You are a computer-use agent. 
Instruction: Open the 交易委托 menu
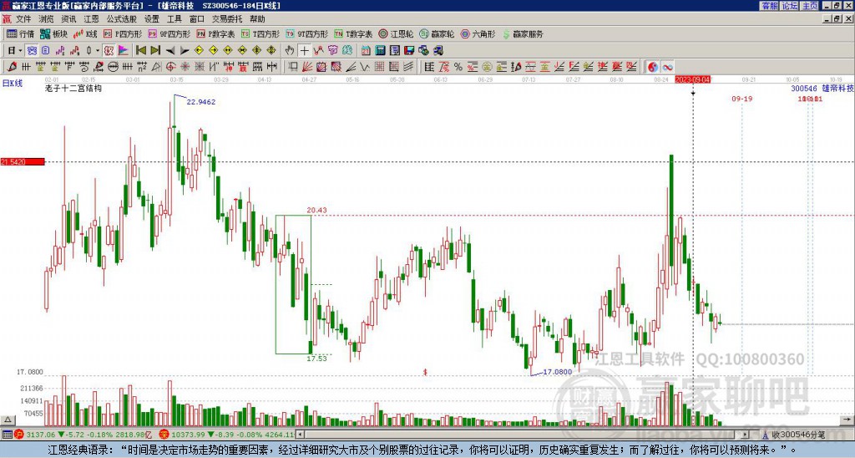point(227,19)
